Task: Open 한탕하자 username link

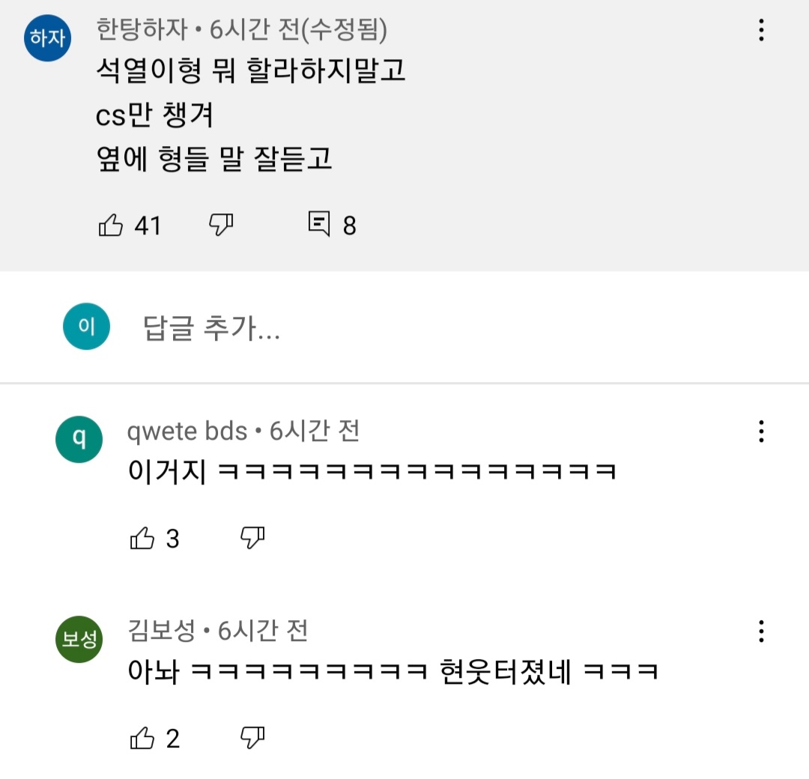Action: [x=143, y=30]
